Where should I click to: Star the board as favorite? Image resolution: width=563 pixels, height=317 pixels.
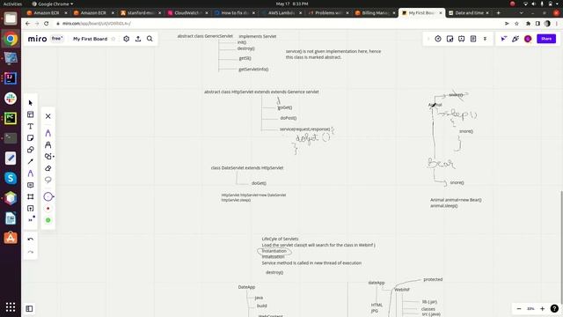pos(113,39)
